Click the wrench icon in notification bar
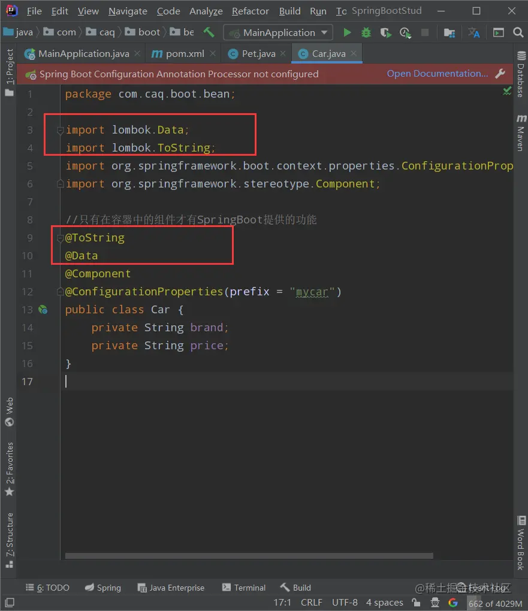This screenshot has width=528, height=611. coord(500,73)
